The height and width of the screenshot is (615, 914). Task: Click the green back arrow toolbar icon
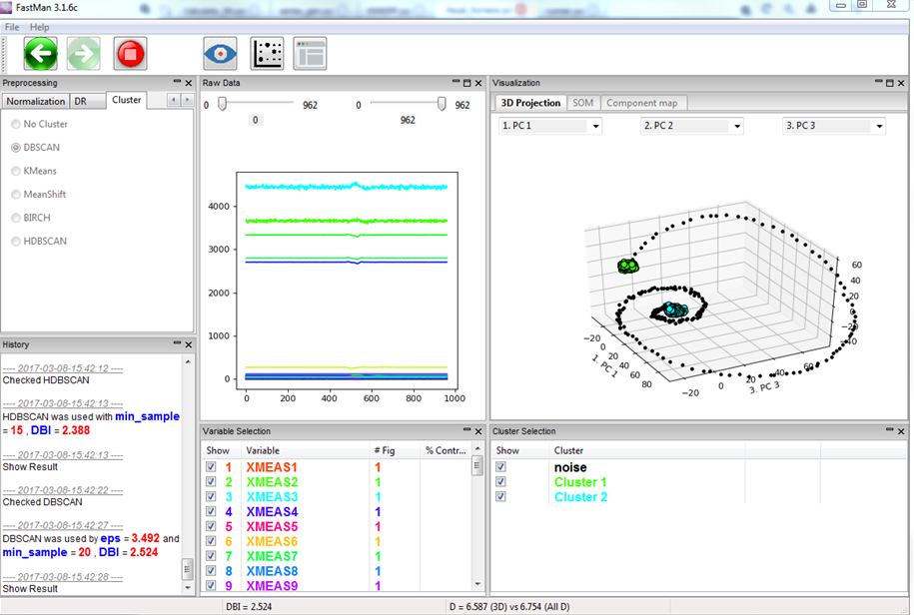click(x=41, y=54)
